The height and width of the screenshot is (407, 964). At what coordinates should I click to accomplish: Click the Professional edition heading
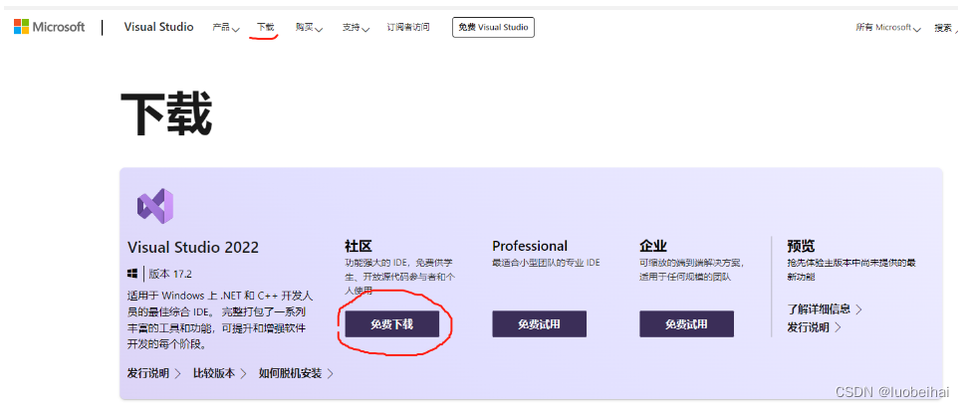point(530,246)
